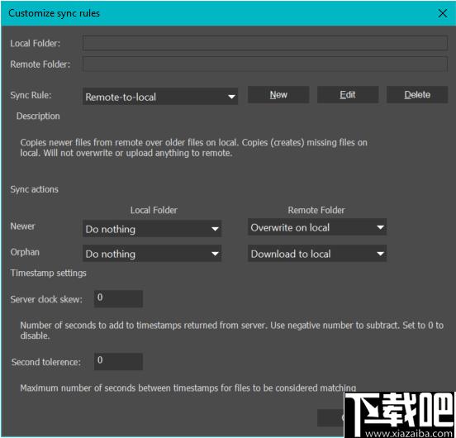Create a New sync rule

278,94
